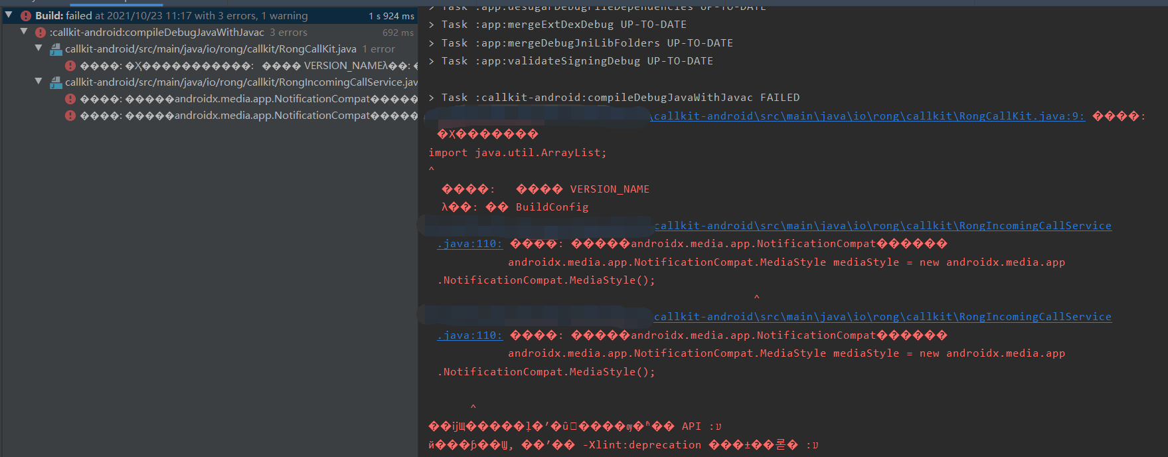Viewport: 1168px width, 457px height.
Task: Select the RongIncomingCallService.java tree row
Action: tap(210, 82)
